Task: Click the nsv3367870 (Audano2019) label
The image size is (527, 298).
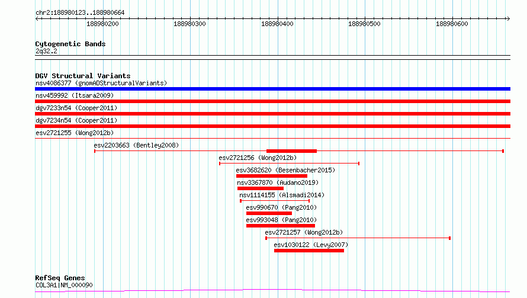Action: [x=278, y=182]
